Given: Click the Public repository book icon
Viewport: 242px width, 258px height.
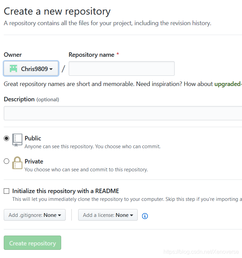Looking at the screenshot, I should tap(17, 140).
